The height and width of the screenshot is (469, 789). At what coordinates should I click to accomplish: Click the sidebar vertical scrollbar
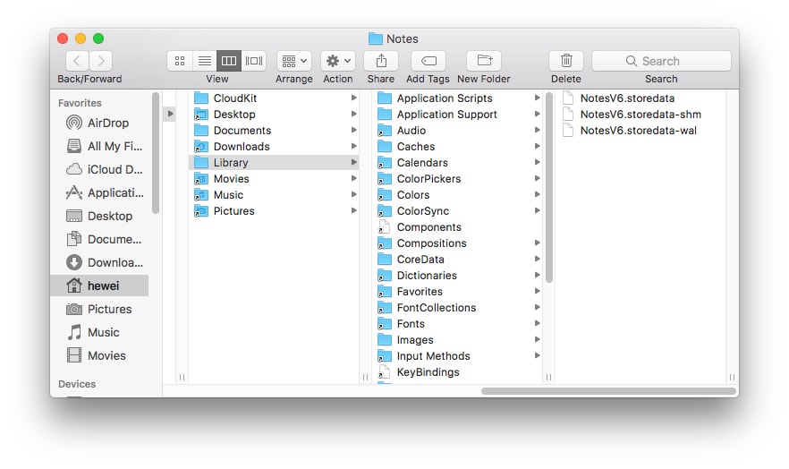(156, 153)
